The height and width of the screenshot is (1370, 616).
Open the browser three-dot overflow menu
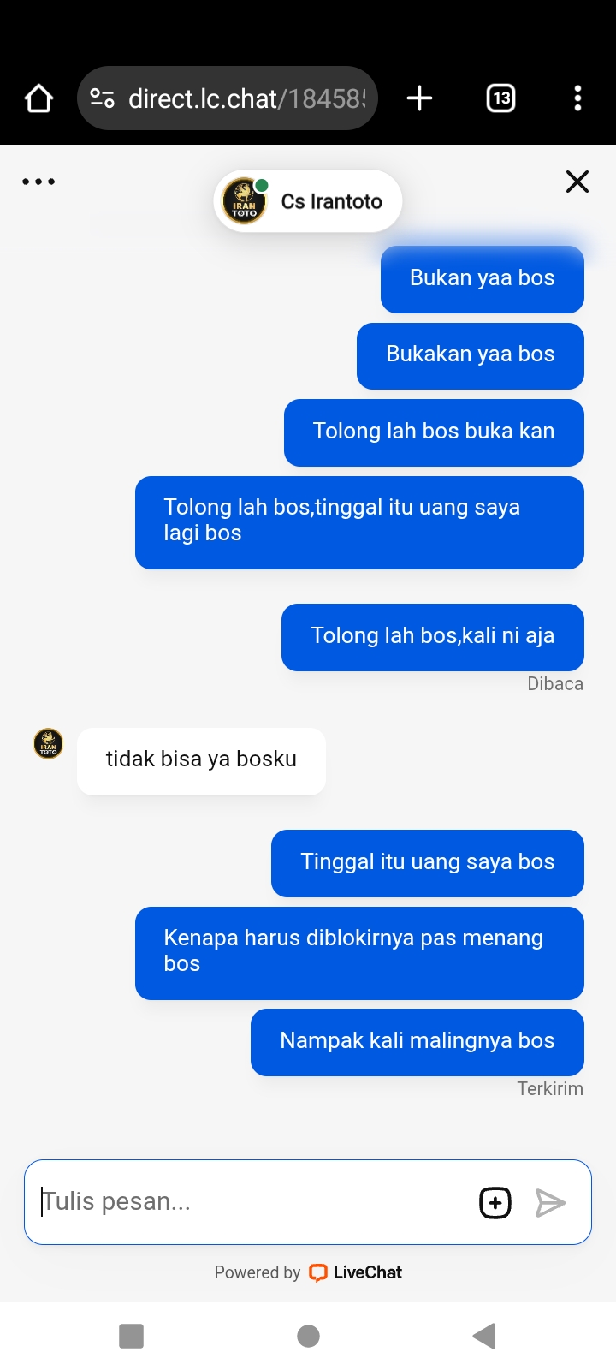[x=577, y=98]
